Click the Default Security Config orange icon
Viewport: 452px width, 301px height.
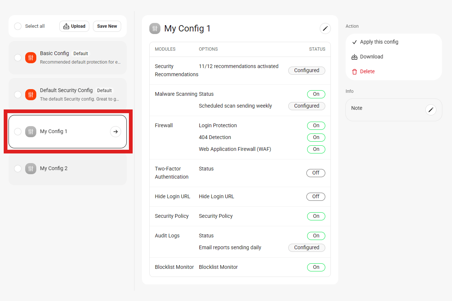click(31, 95)
